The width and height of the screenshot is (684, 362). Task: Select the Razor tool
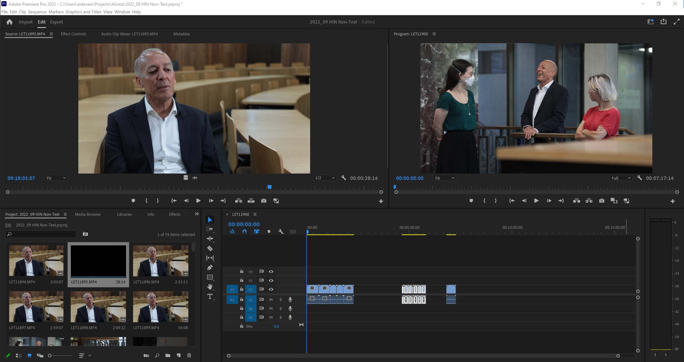(x=210, y=249)
